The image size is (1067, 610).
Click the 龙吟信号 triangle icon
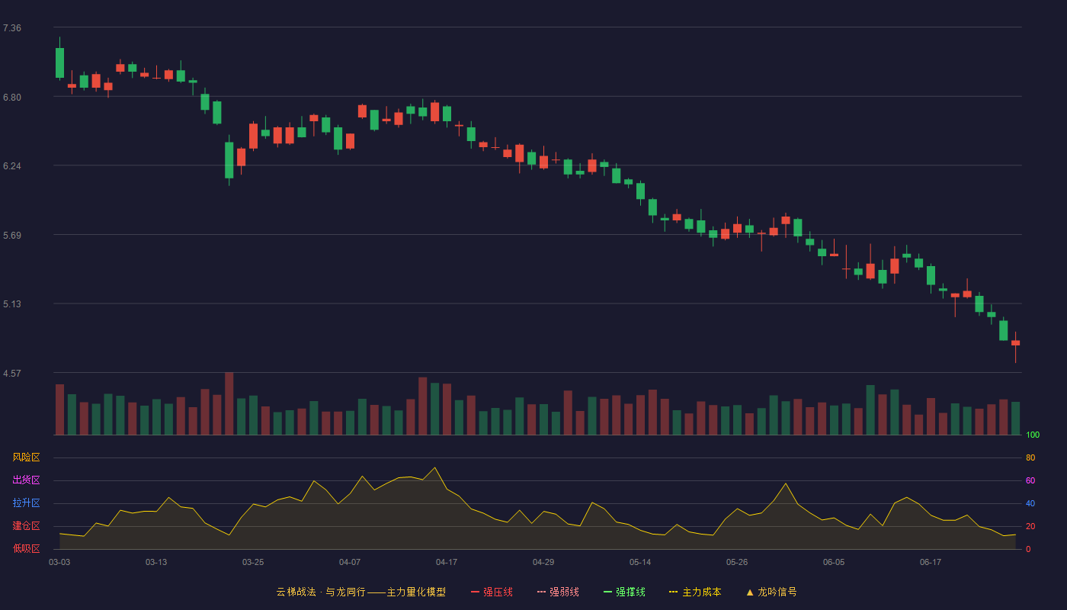750,592
